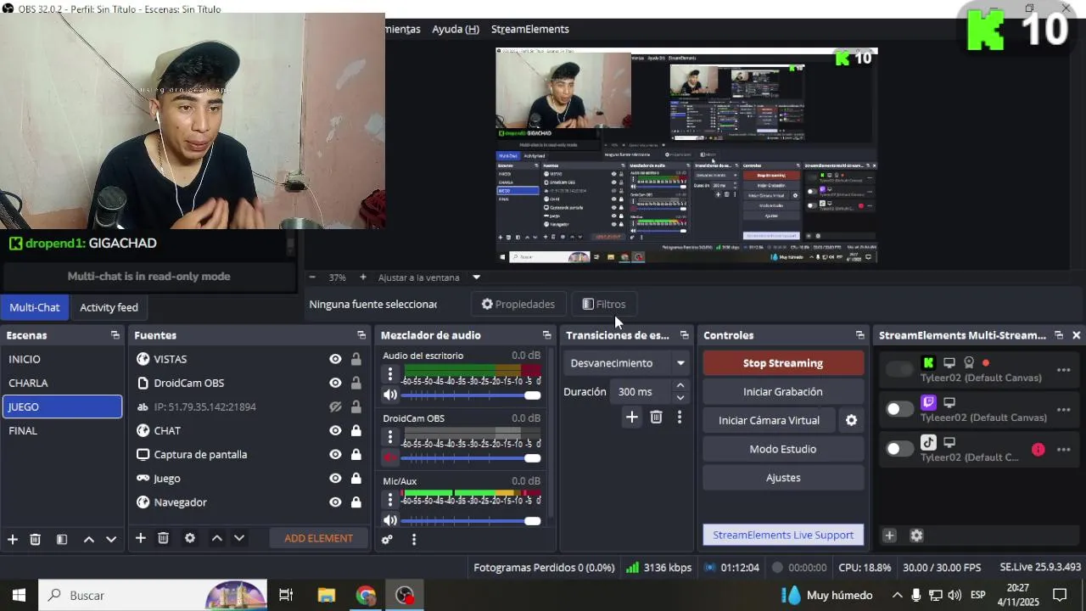Zoom in preview with plus icon
This screenshot has width=1086, height=611.
coord(363,277)
